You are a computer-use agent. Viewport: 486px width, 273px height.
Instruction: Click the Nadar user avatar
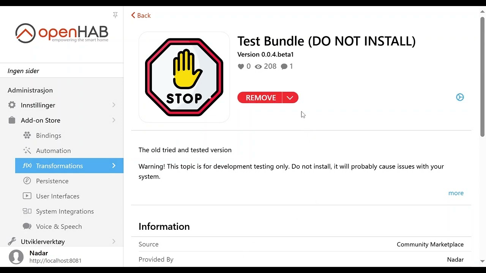click(16, 257)
